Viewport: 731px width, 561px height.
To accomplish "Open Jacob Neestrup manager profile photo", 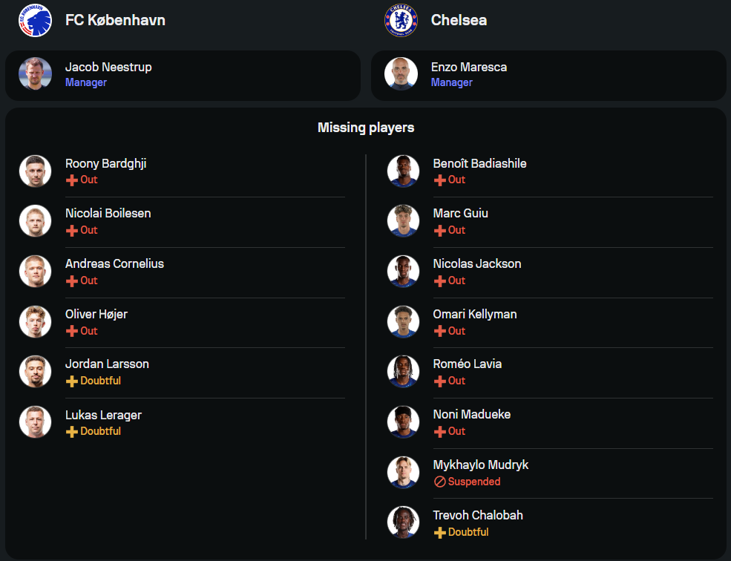I will (35, 74).
